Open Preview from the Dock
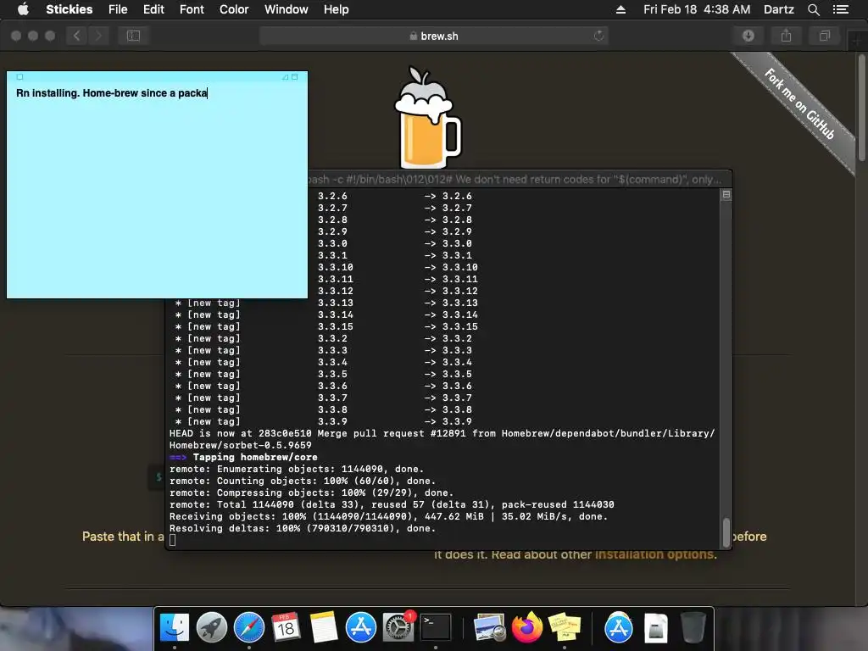The width and height of the screenshot is (868, 651). (x=489, y=628)
